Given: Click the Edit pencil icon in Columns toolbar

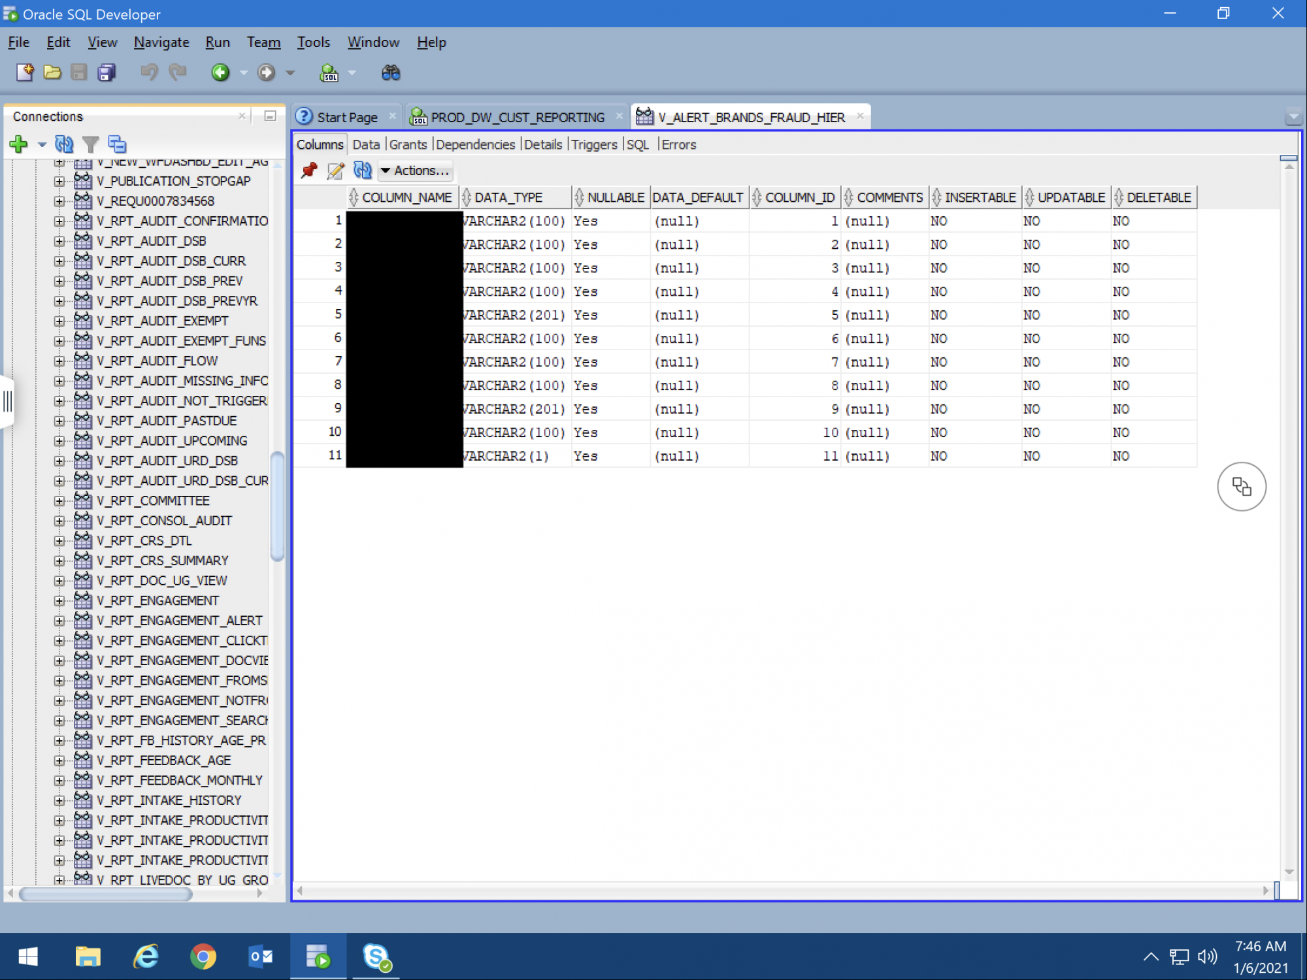Looking at the screenshot, I should tap(335, 171).
